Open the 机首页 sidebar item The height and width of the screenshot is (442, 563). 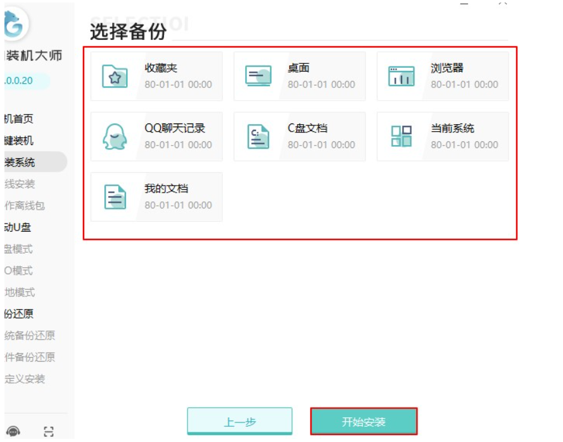(x=18, y=119)
